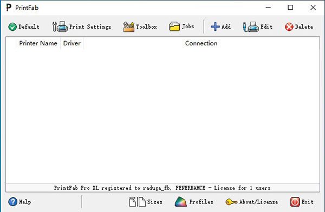
Task: Open paper Sizes icon
Action: click(x=137, y=202)
